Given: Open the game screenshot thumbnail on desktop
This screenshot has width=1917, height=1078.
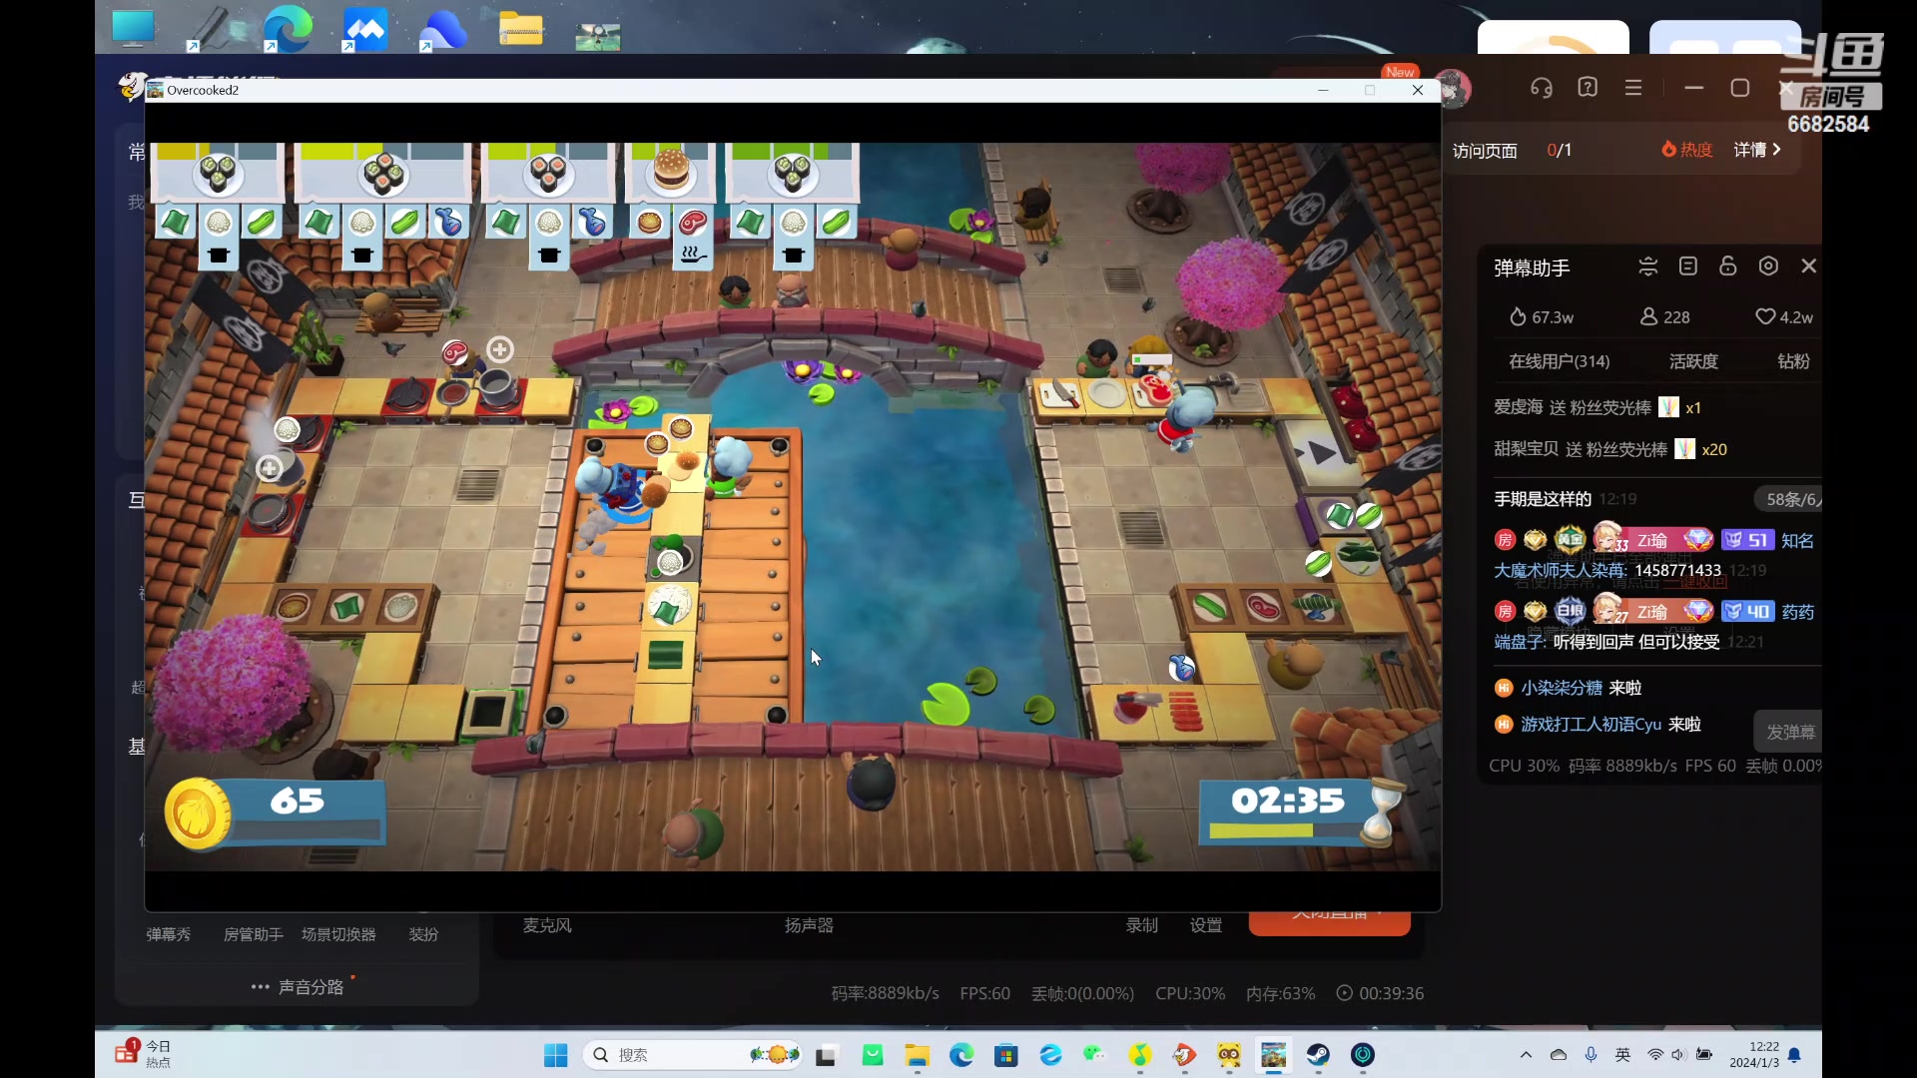Looking at the screenshot, I should 598,36.
